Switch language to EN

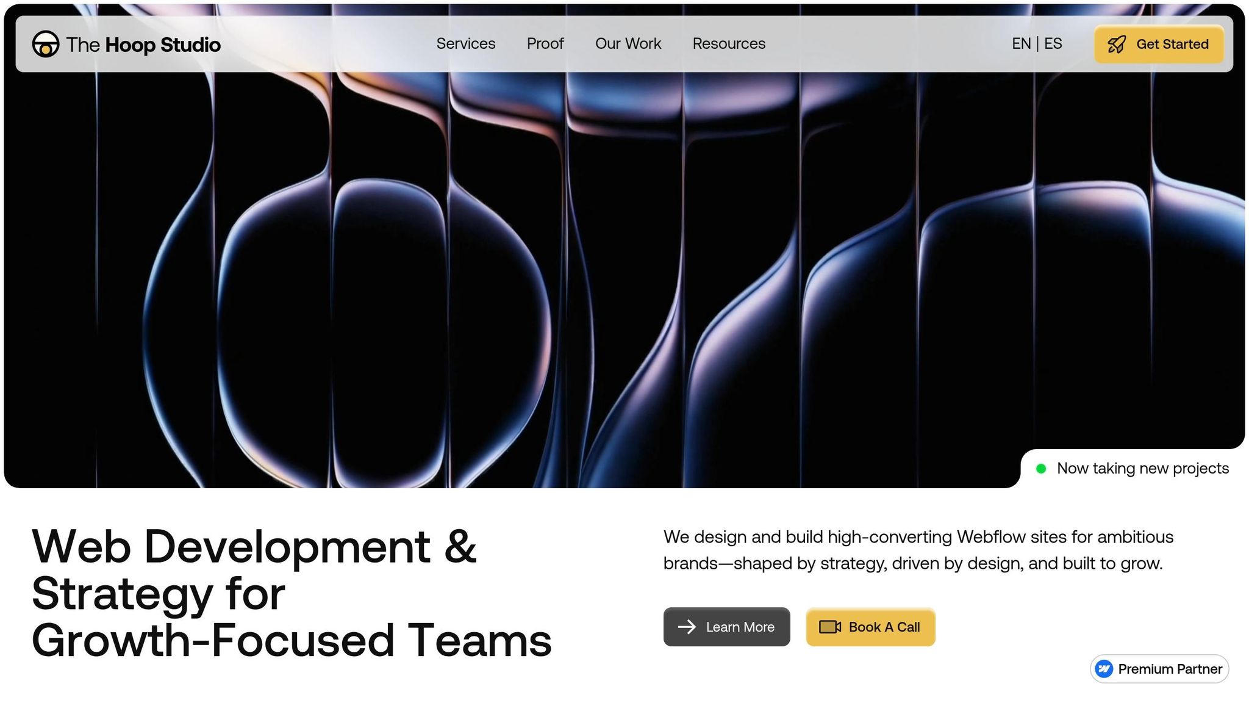click(x=1021, y=44)
